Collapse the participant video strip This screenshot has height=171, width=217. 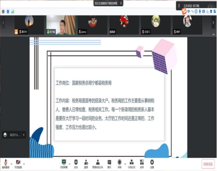213,34
